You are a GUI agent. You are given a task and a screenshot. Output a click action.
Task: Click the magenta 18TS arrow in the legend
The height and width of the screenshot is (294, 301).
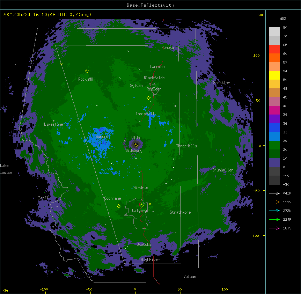pyautogui.click(x=274, y=228)
